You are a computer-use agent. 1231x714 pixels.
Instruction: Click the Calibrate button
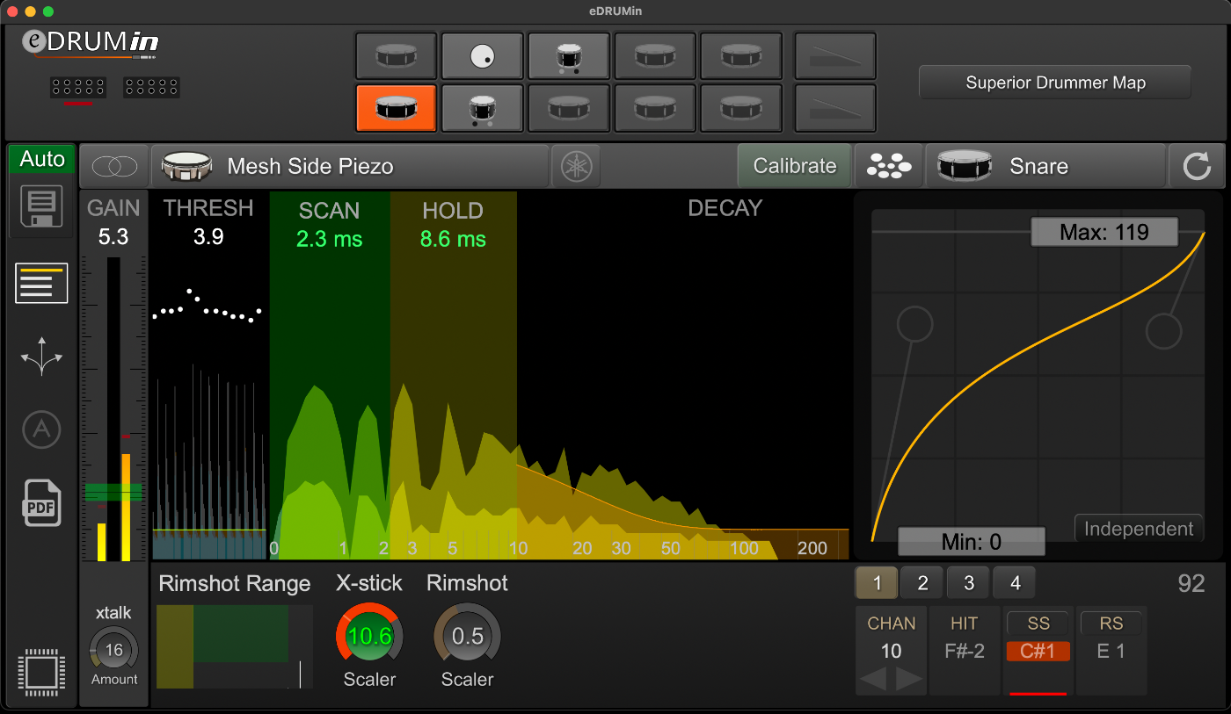pos(794,166)
